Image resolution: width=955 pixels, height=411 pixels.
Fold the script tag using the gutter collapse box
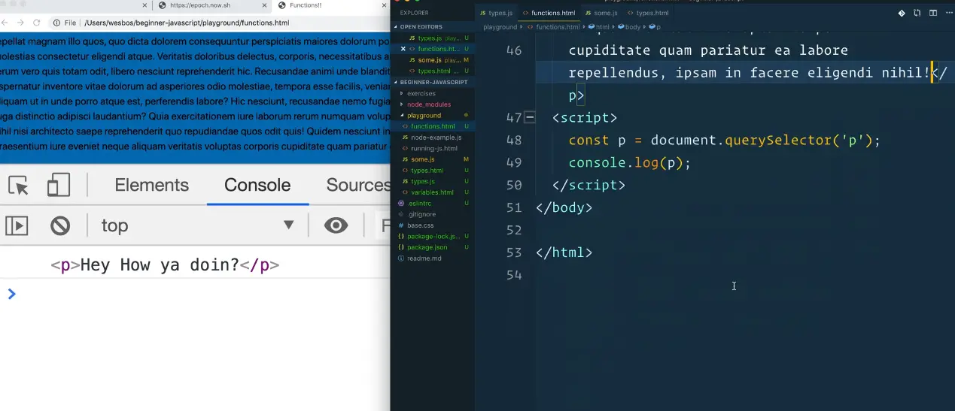[x=530, y=117]
